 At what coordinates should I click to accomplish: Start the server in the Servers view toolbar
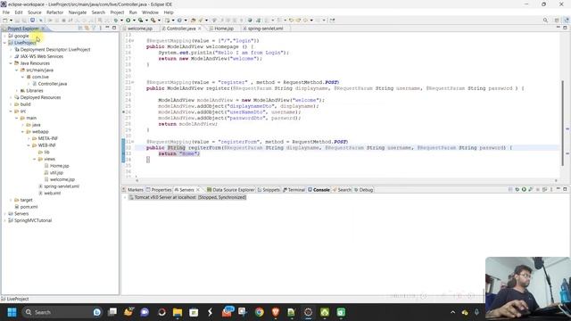[x=524, y=190]
